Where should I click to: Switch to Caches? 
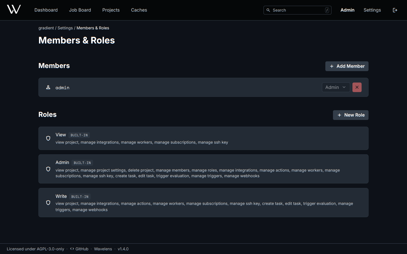point(139,10)
